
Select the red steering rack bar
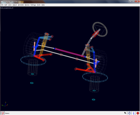[x=70, y=53]
